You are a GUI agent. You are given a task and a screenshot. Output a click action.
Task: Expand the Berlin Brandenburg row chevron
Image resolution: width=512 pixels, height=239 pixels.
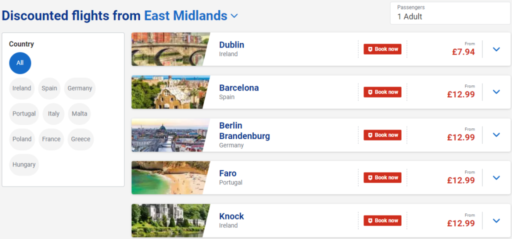[496, 135]
